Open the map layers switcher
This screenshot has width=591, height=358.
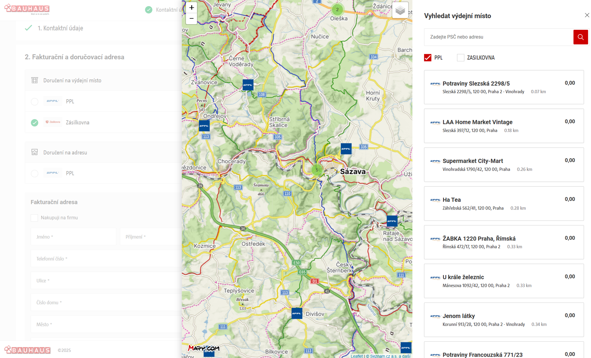coord(400,10)
